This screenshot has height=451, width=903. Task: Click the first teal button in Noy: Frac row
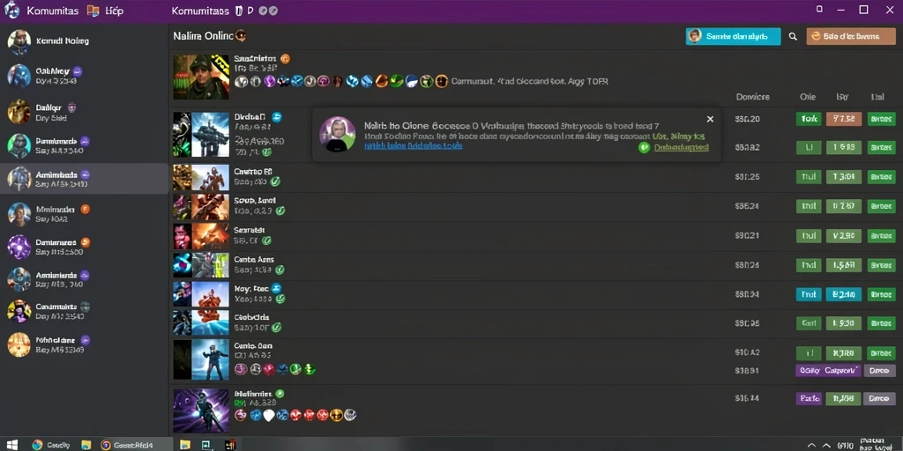coord(809,294)
